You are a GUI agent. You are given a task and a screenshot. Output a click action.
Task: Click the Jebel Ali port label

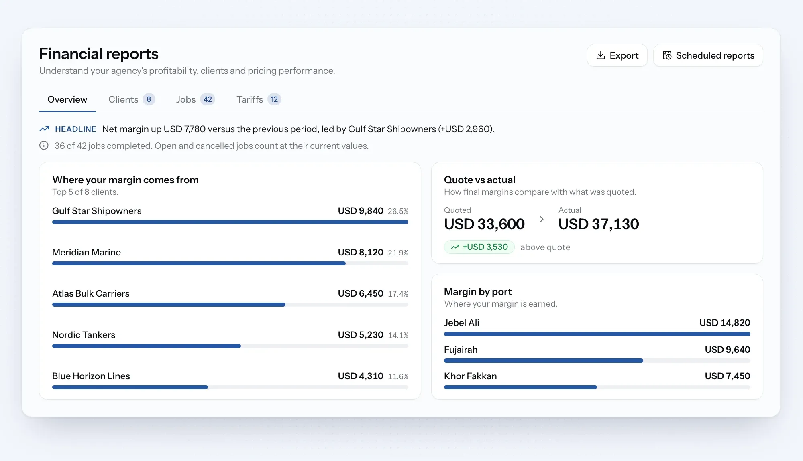462,323
